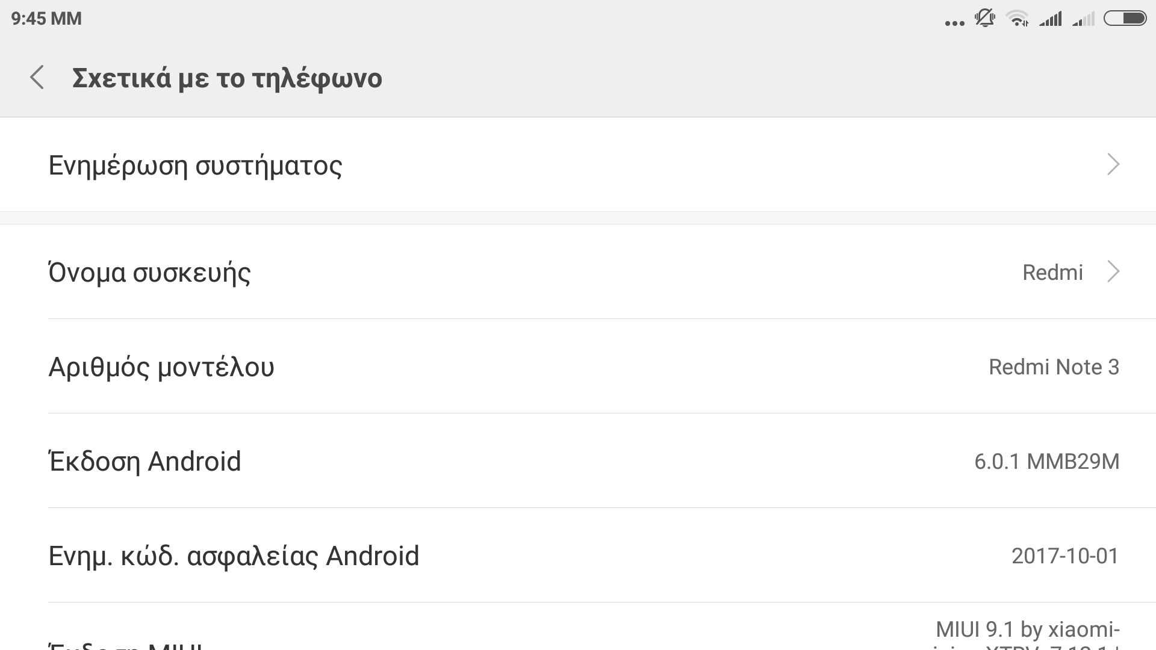The image size is (1156, 650).
Task: Tap the 9:45 clock in status bar
Action: (46, 19)
